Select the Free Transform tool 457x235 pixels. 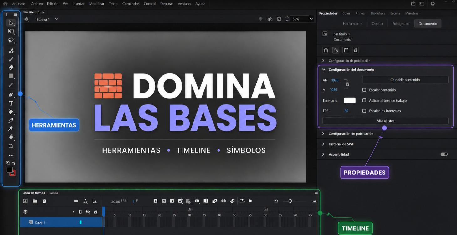[x=11, y=32]
